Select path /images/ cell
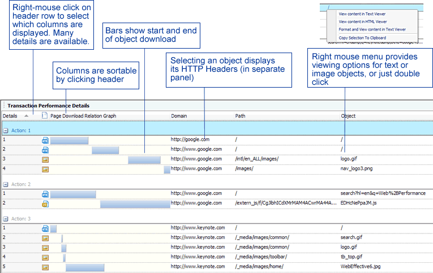Image resolution: width=433 pixels, height=273 pixels. pos(244,168)
